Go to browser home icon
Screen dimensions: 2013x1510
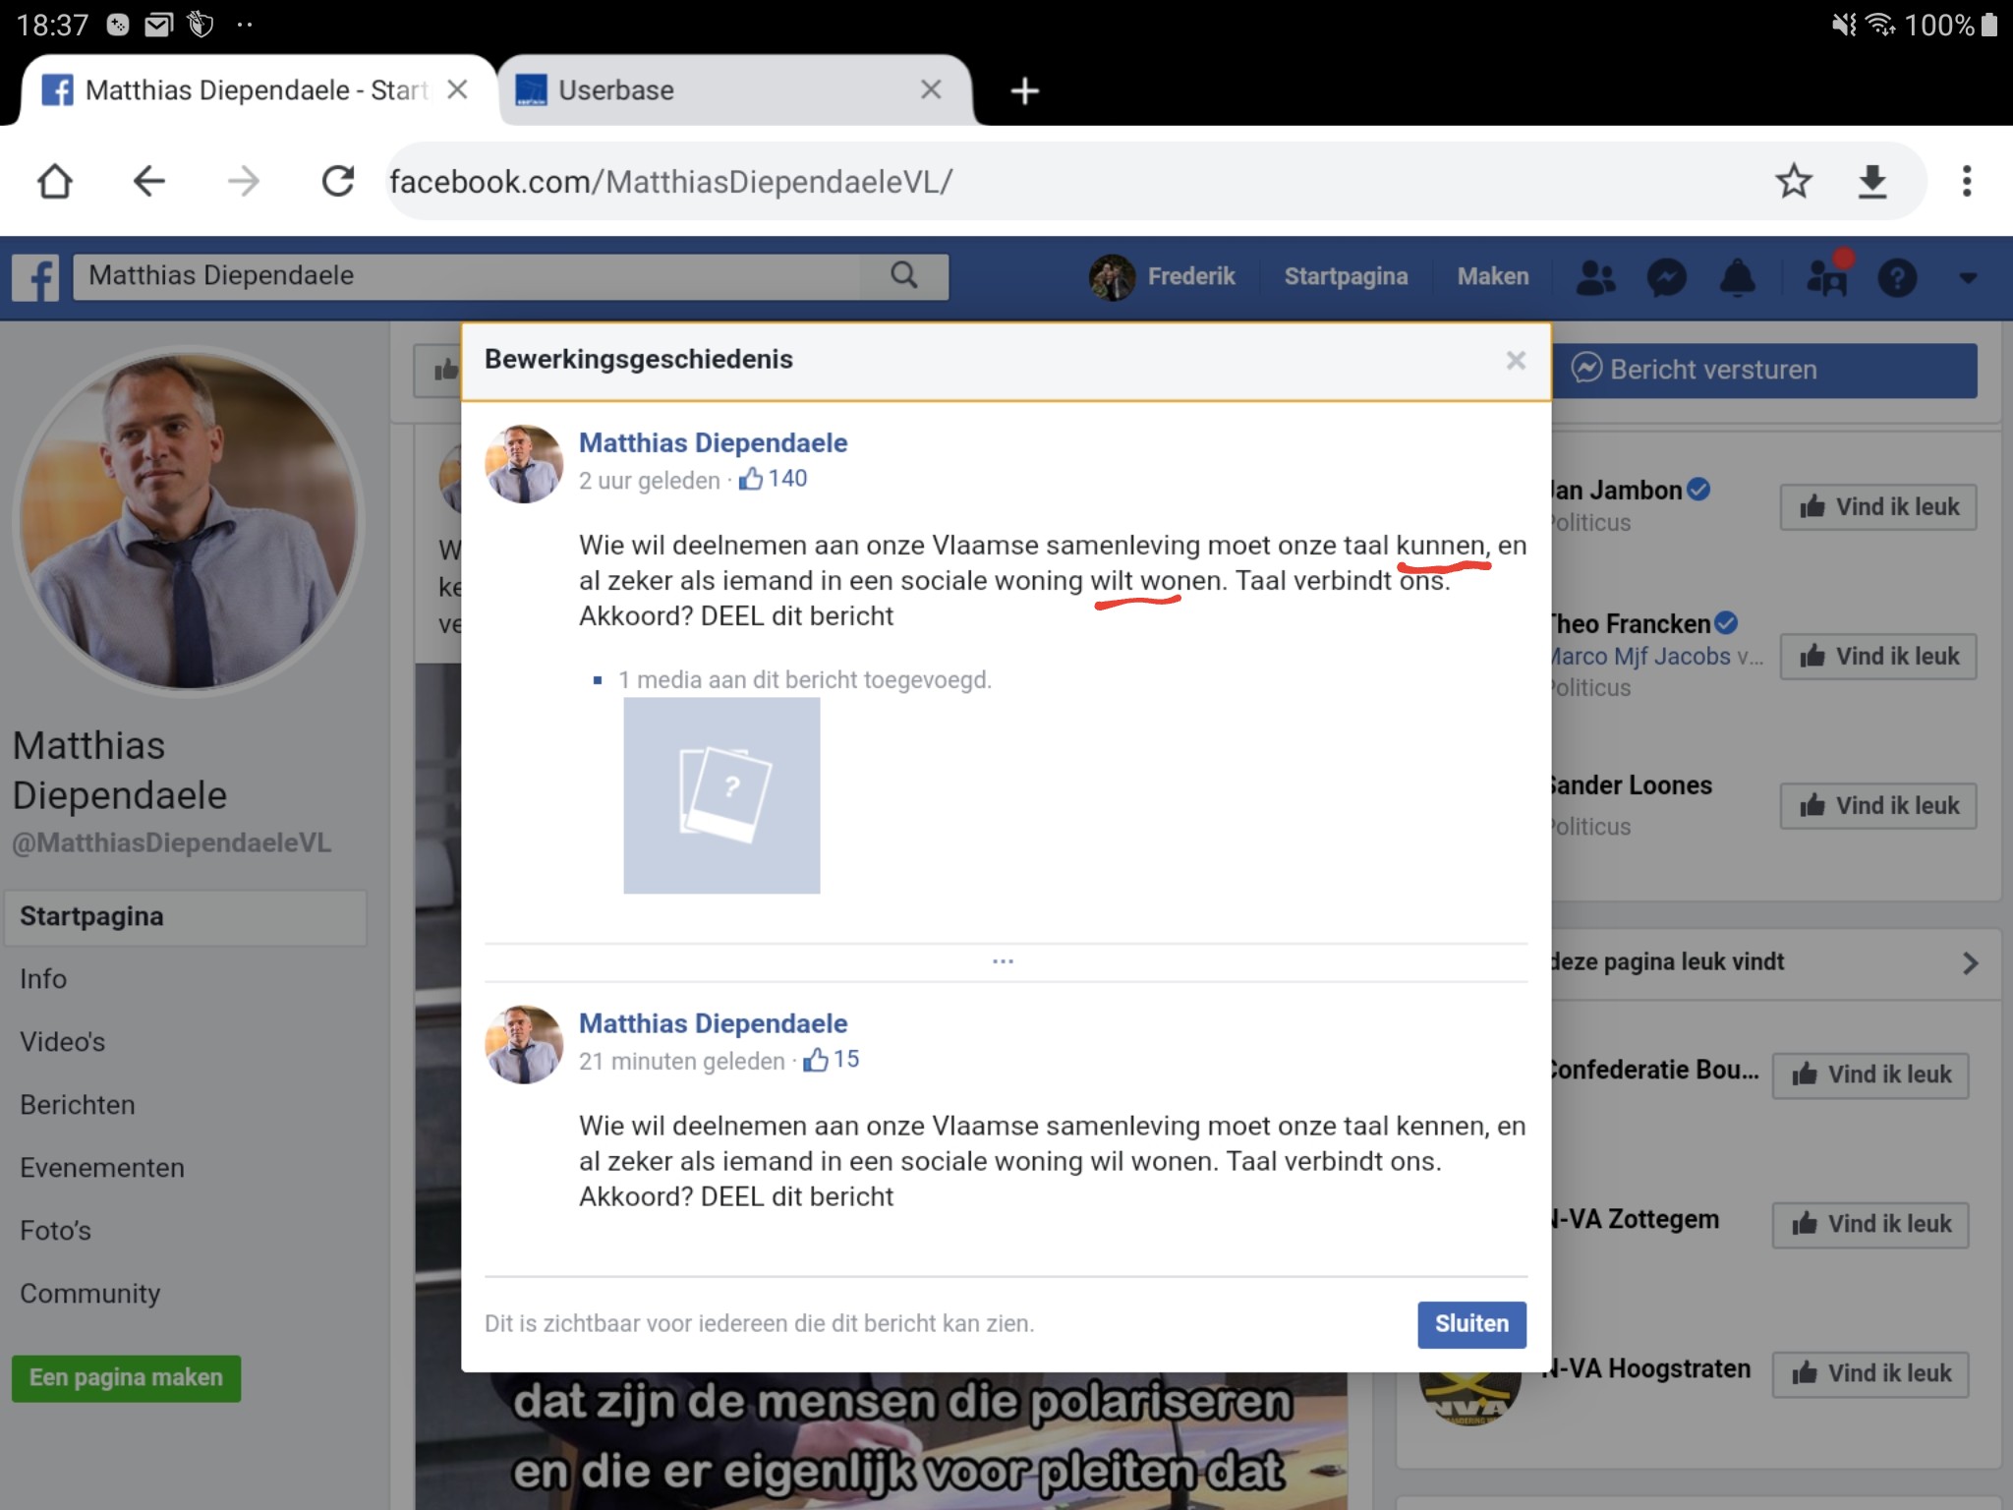(55, 181)
